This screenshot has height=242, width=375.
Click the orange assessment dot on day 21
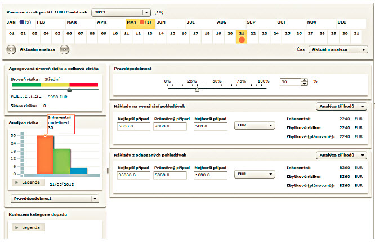pos(242,39)
